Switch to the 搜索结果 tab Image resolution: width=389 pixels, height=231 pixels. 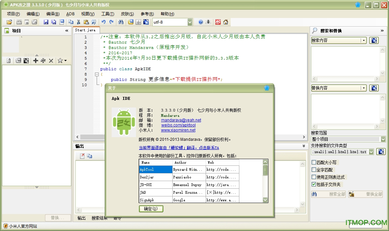click(x=99, y=218)
